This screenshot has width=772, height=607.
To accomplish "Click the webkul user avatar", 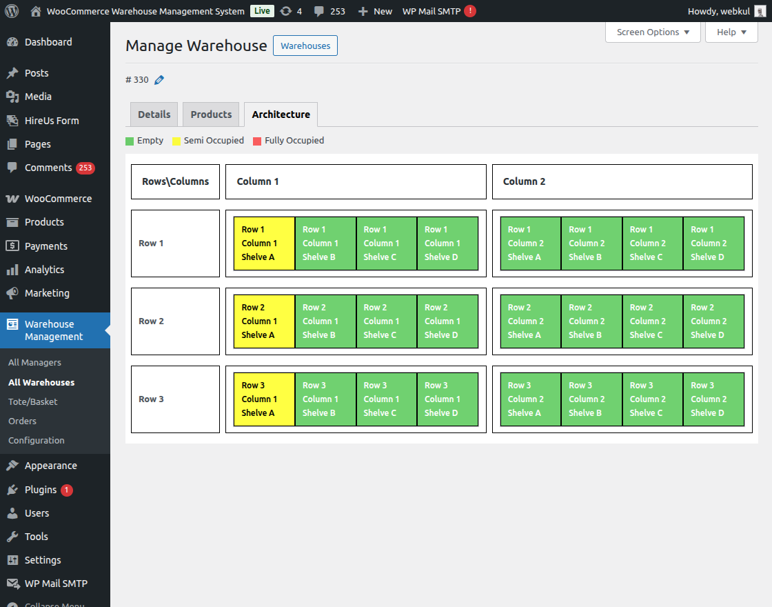I will coord(760,11).
